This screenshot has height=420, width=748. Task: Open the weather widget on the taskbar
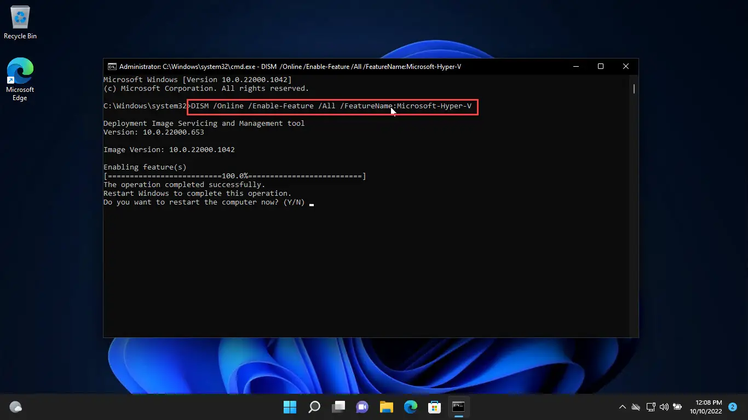pos(16,407)
